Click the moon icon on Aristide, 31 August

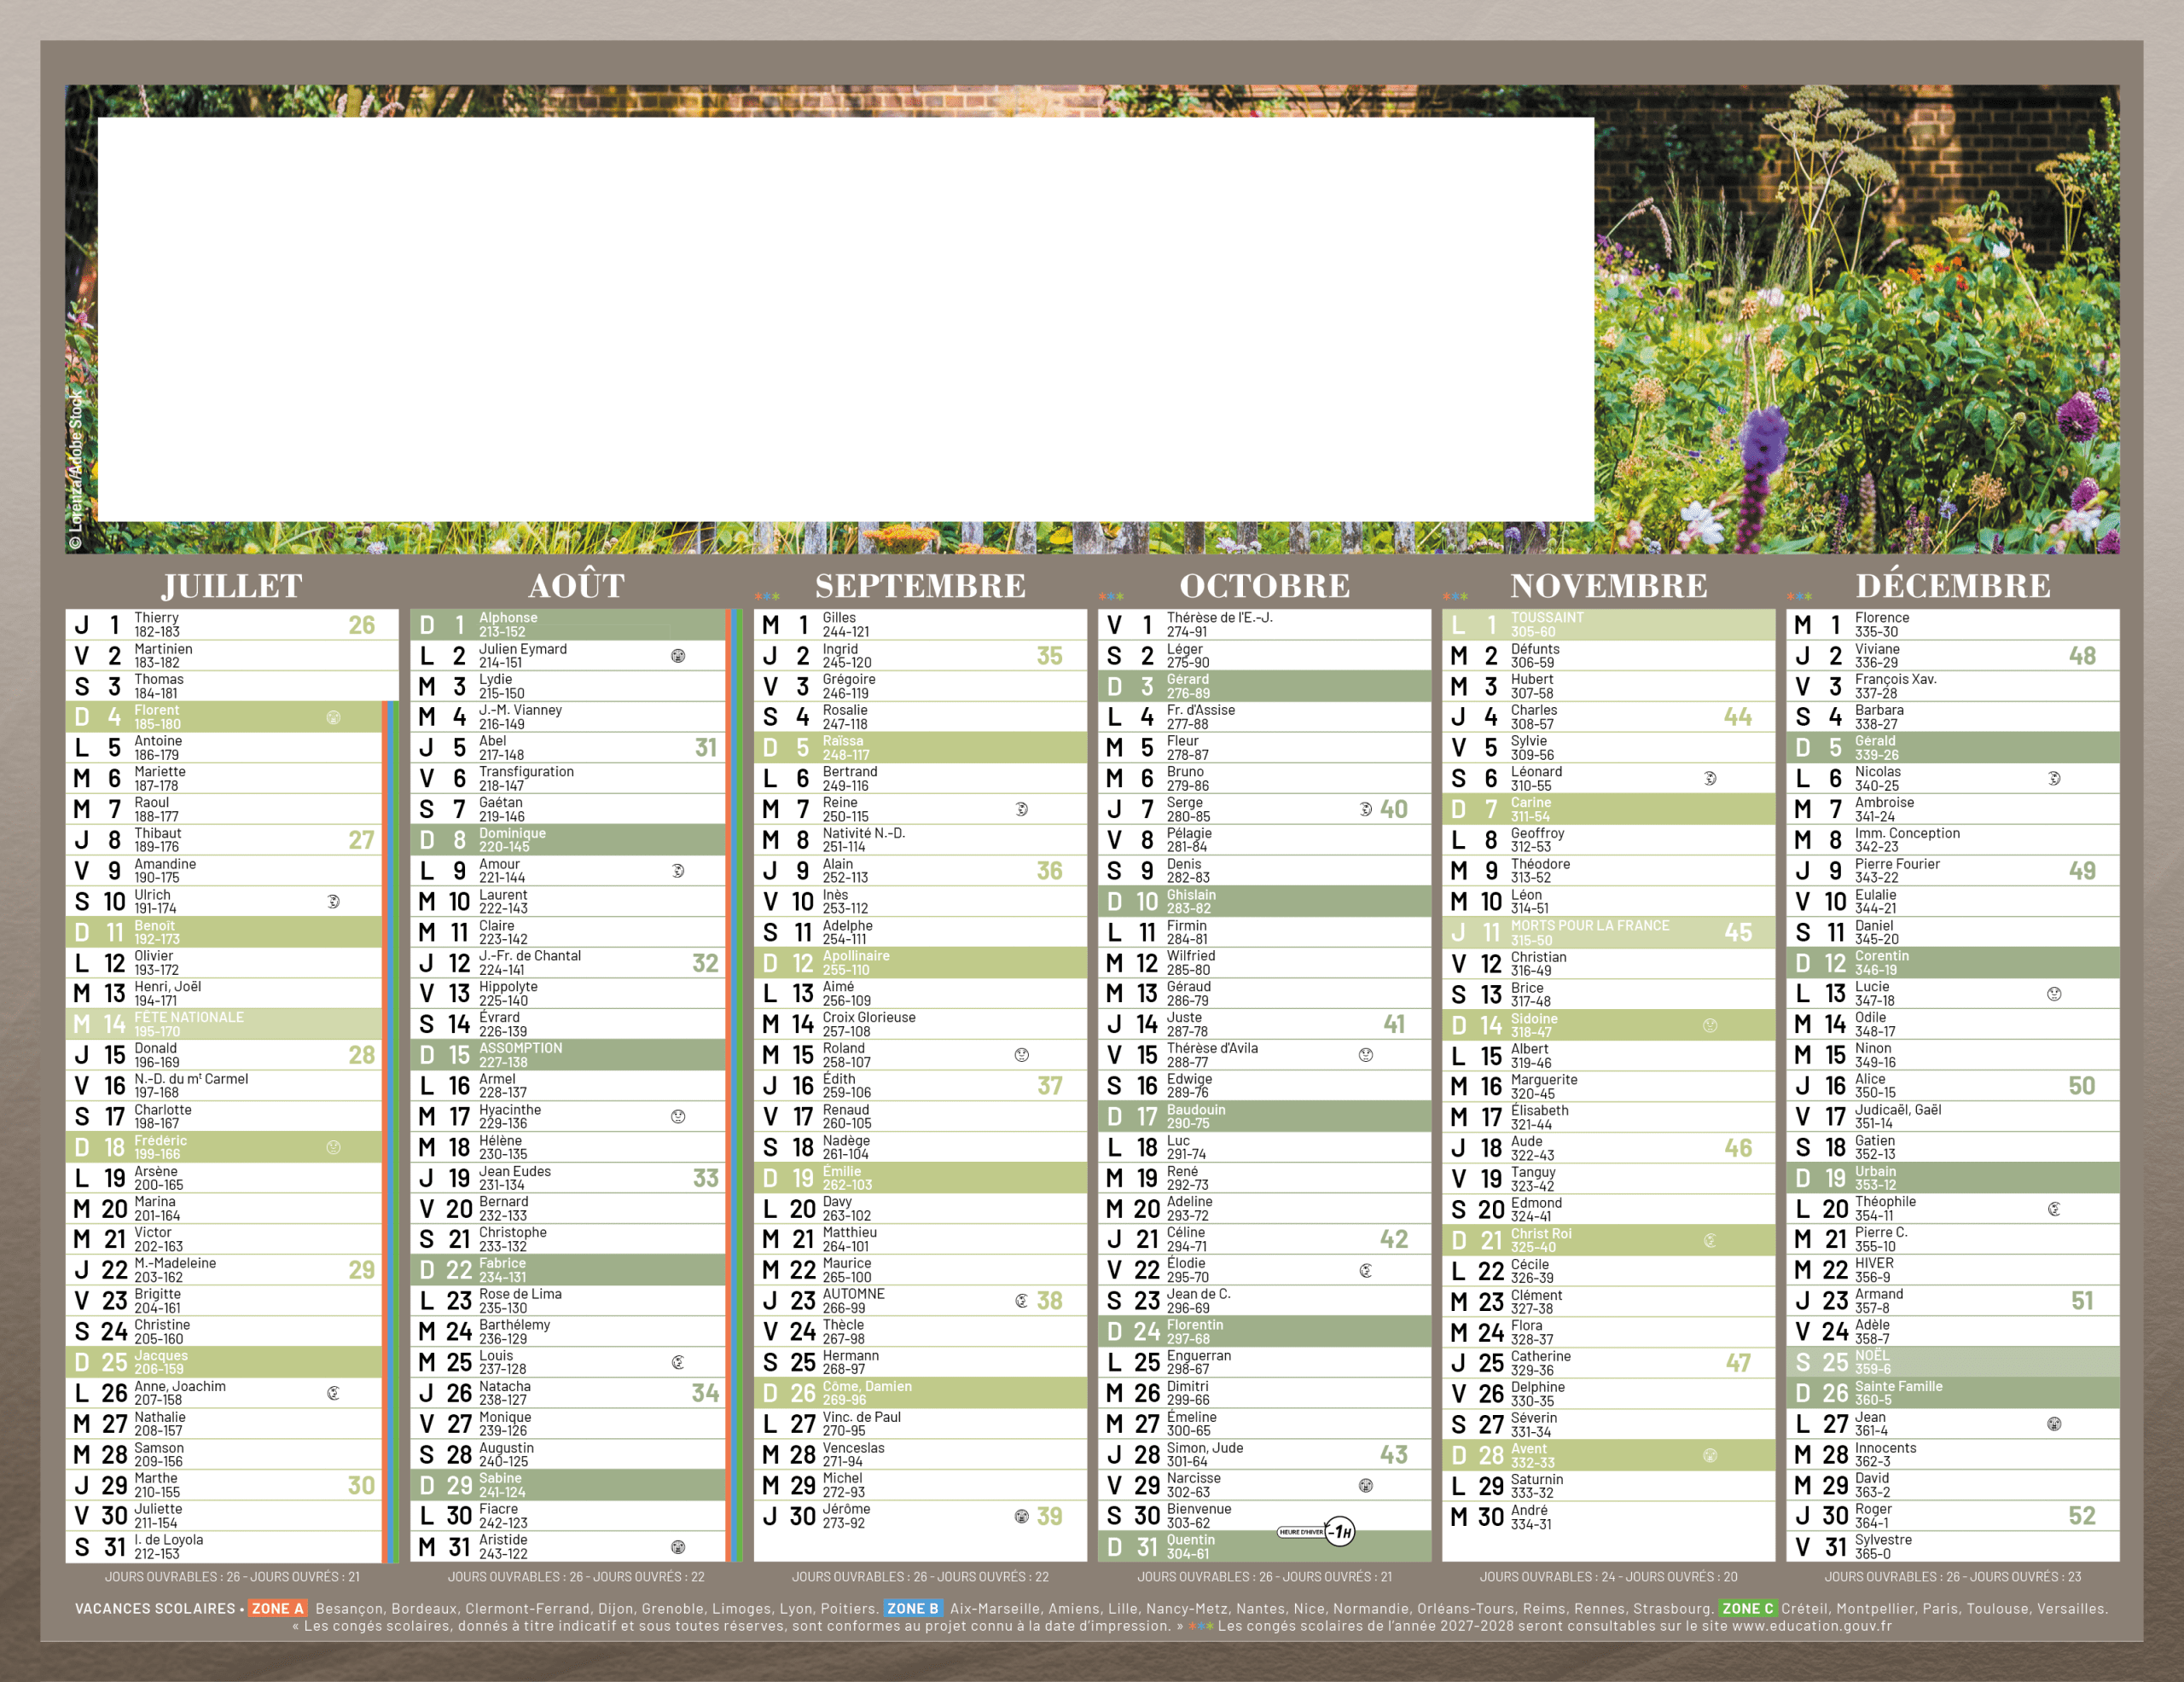point(678,1547)
